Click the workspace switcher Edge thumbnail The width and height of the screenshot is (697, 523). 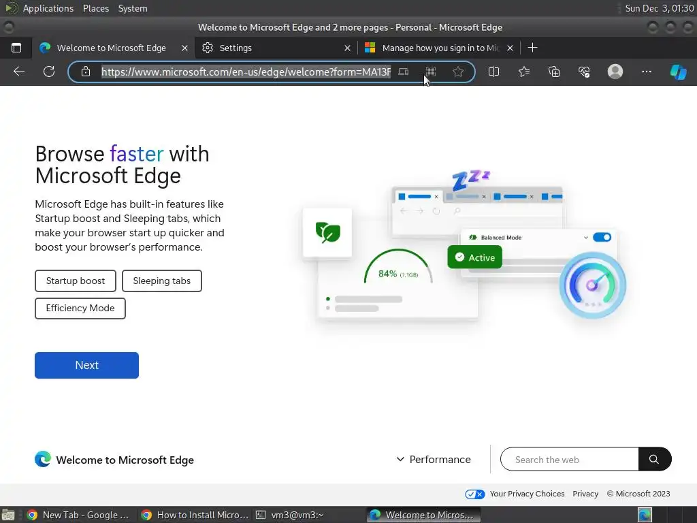(645, 515)
